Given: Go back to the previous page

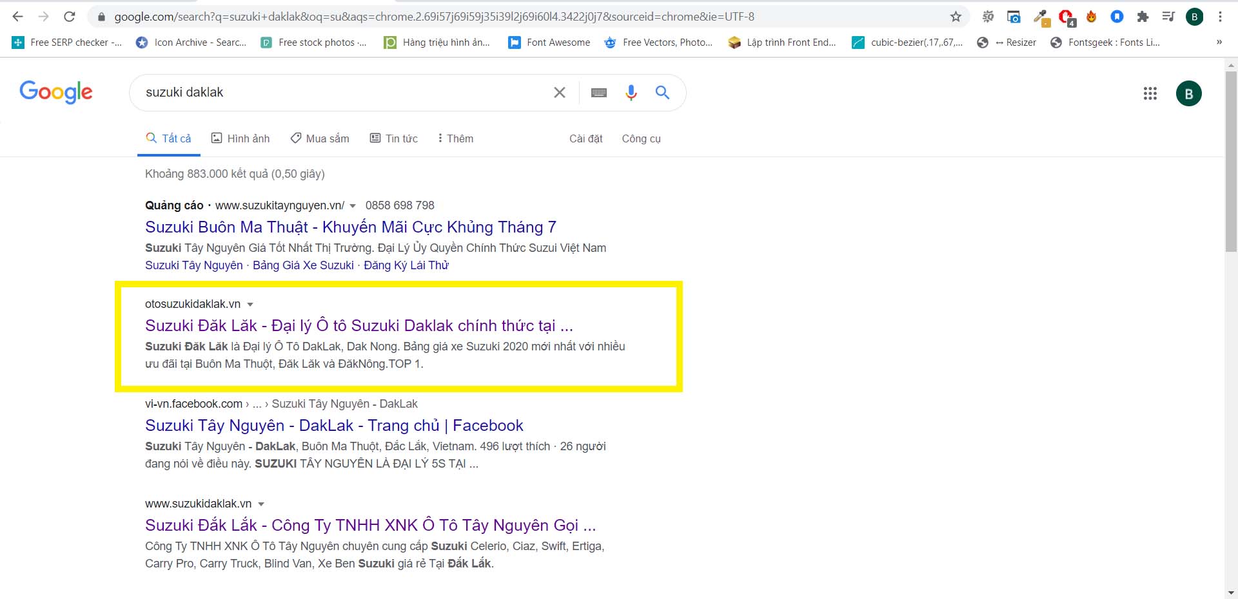Looking at the screenshot, I should [17, 17].
